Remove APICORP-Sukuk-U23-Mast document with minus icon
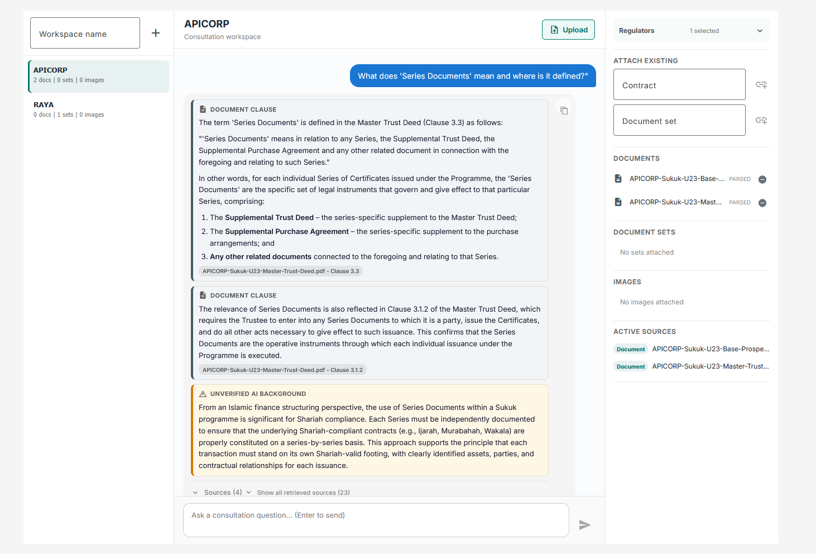 pos(762,203)
